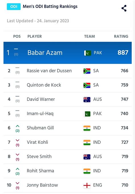Click the Australia flag next to David Warner
This screenshot has width=135, height=194.
pyautogui.click(x=87, y=100)
